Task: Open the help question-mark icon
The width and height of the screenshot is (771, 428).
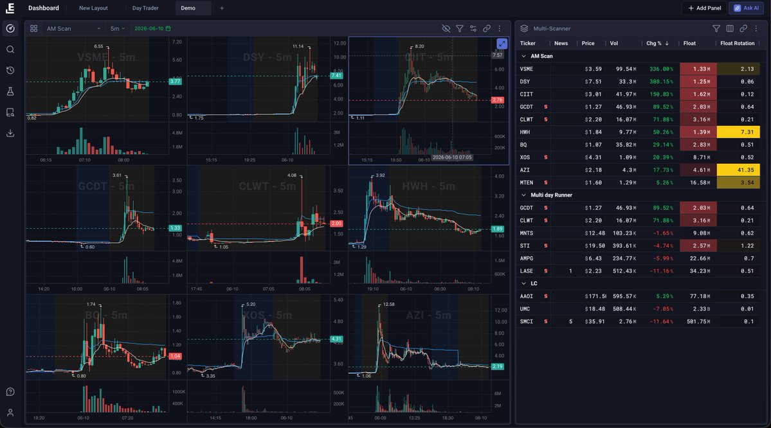Action: click(10, 391)
